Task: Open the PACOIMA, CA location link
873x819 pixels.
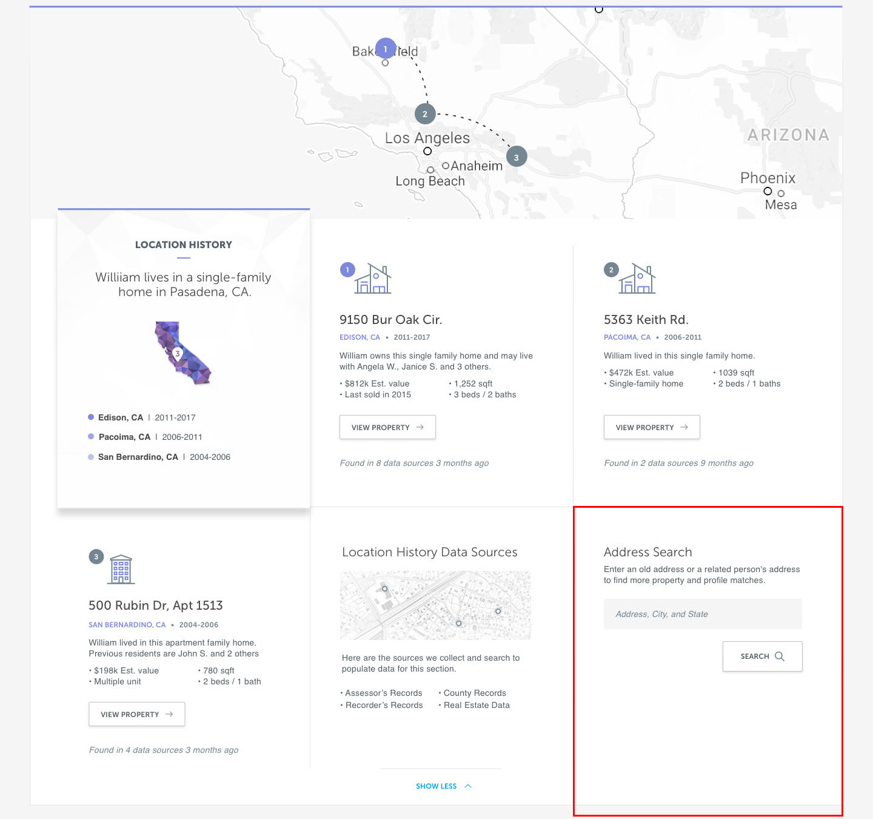Action: pos(626,337)
